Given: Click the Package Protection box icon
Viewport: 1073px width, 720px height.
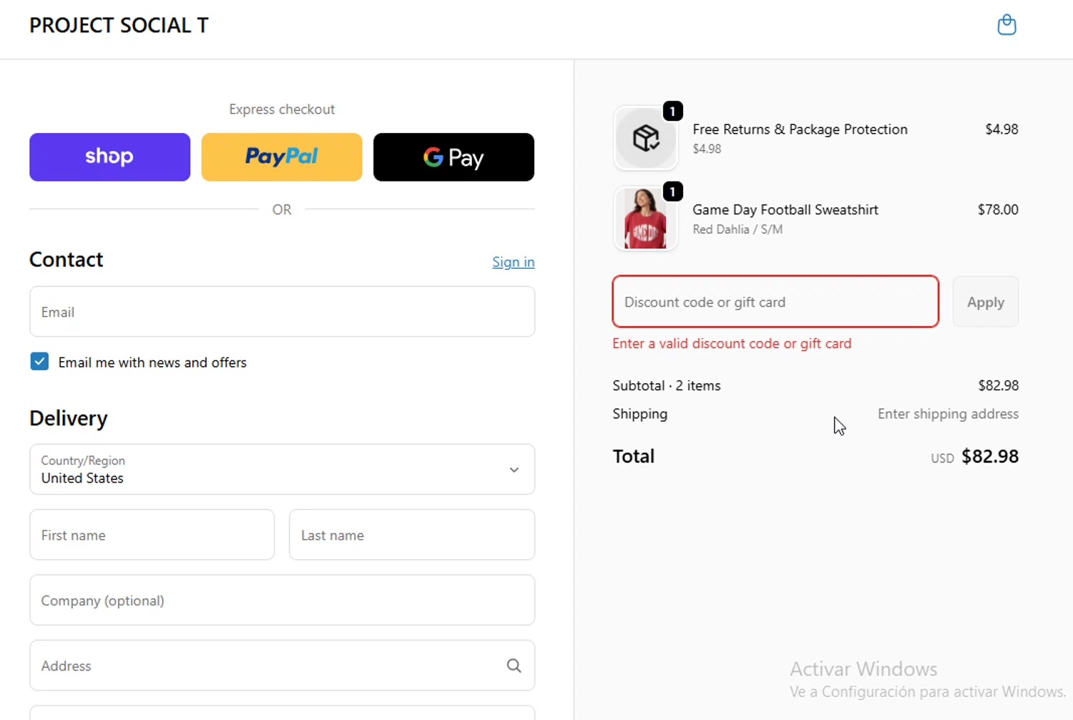Looking at the screenshot, I should pos(645,138).
